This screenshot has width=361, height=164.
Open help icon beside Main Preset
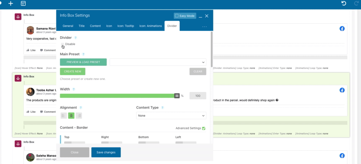pyautogui.click(x=83, y=54)
